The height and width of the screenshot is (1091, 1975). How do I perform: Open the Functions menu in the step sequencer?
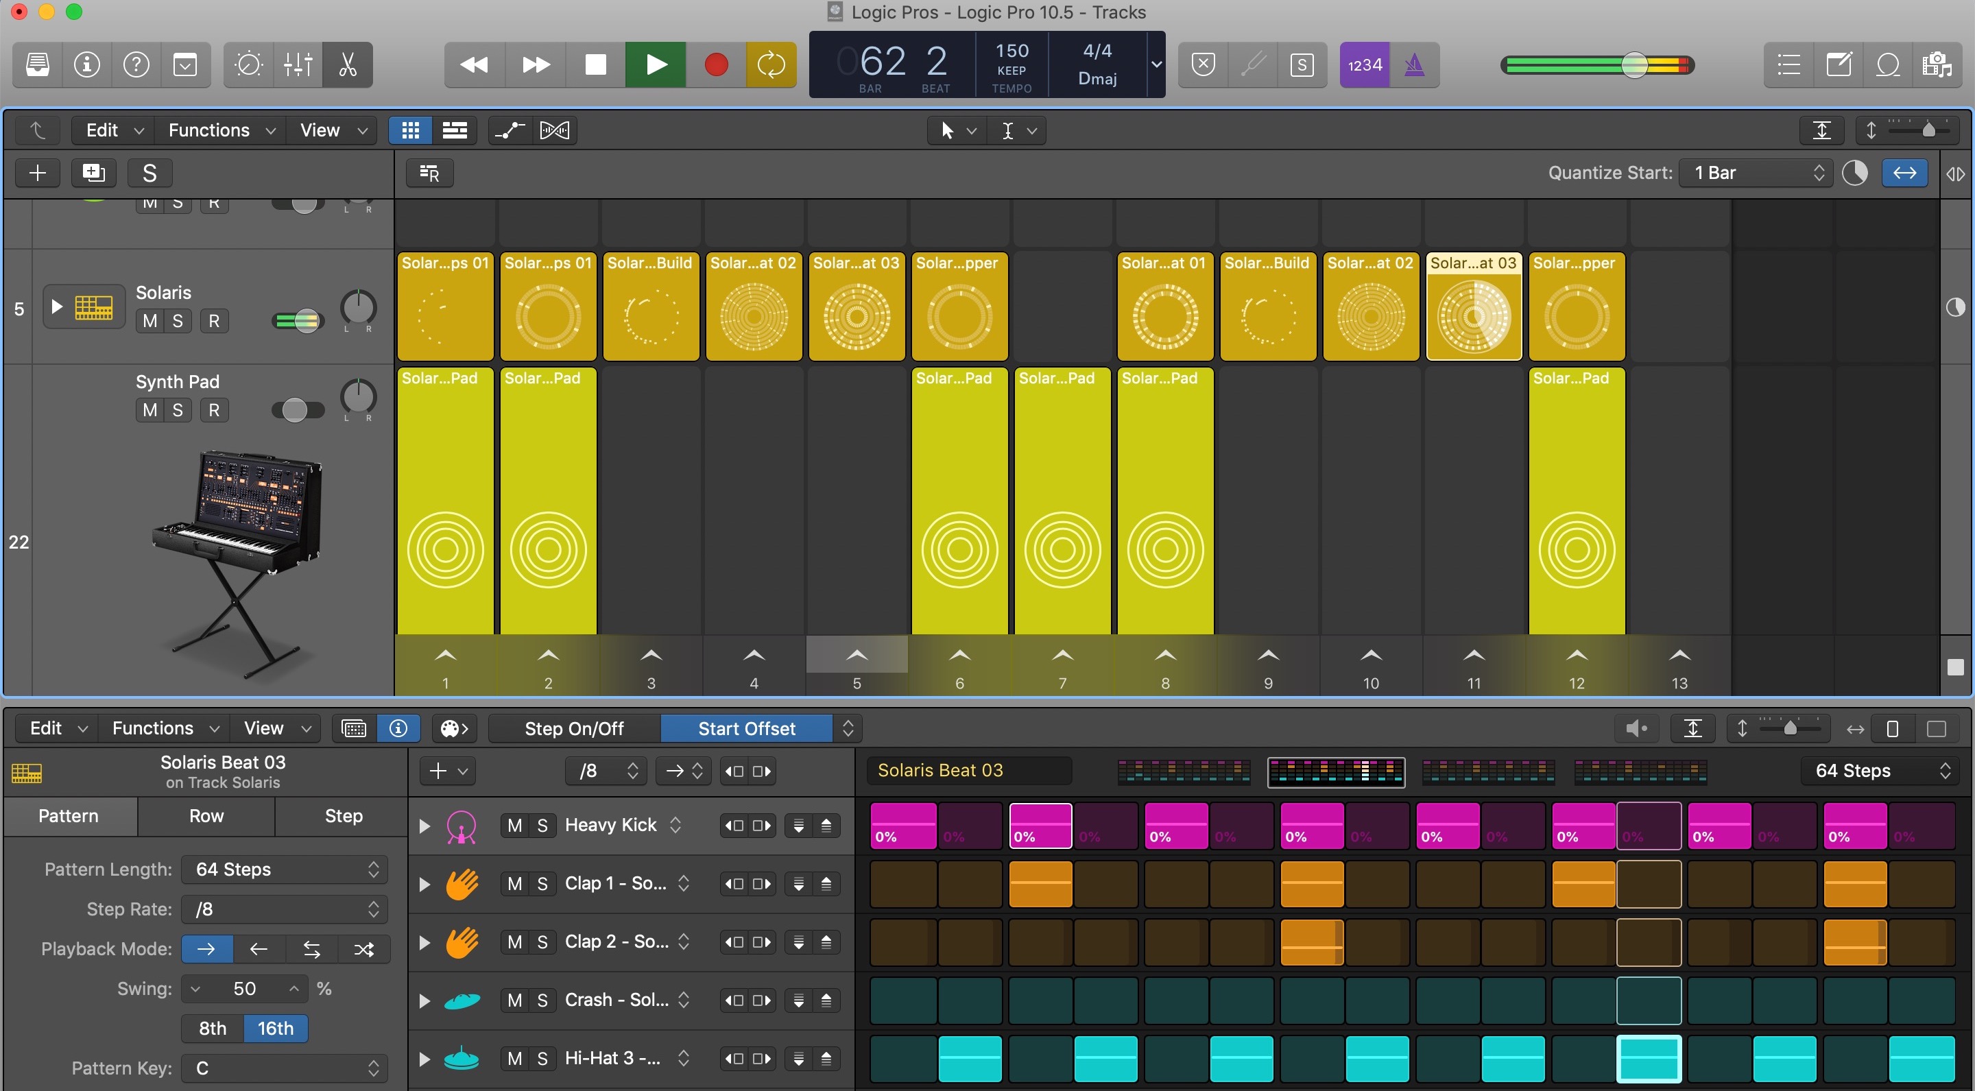(163, 728)
